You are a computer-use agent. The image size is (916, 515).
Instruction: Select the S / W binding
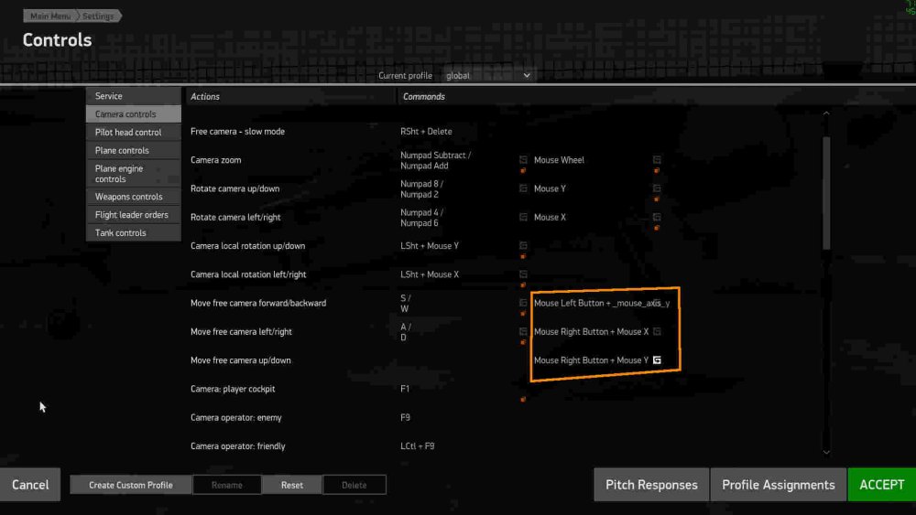pyautogui.click(x=406, y=304)
